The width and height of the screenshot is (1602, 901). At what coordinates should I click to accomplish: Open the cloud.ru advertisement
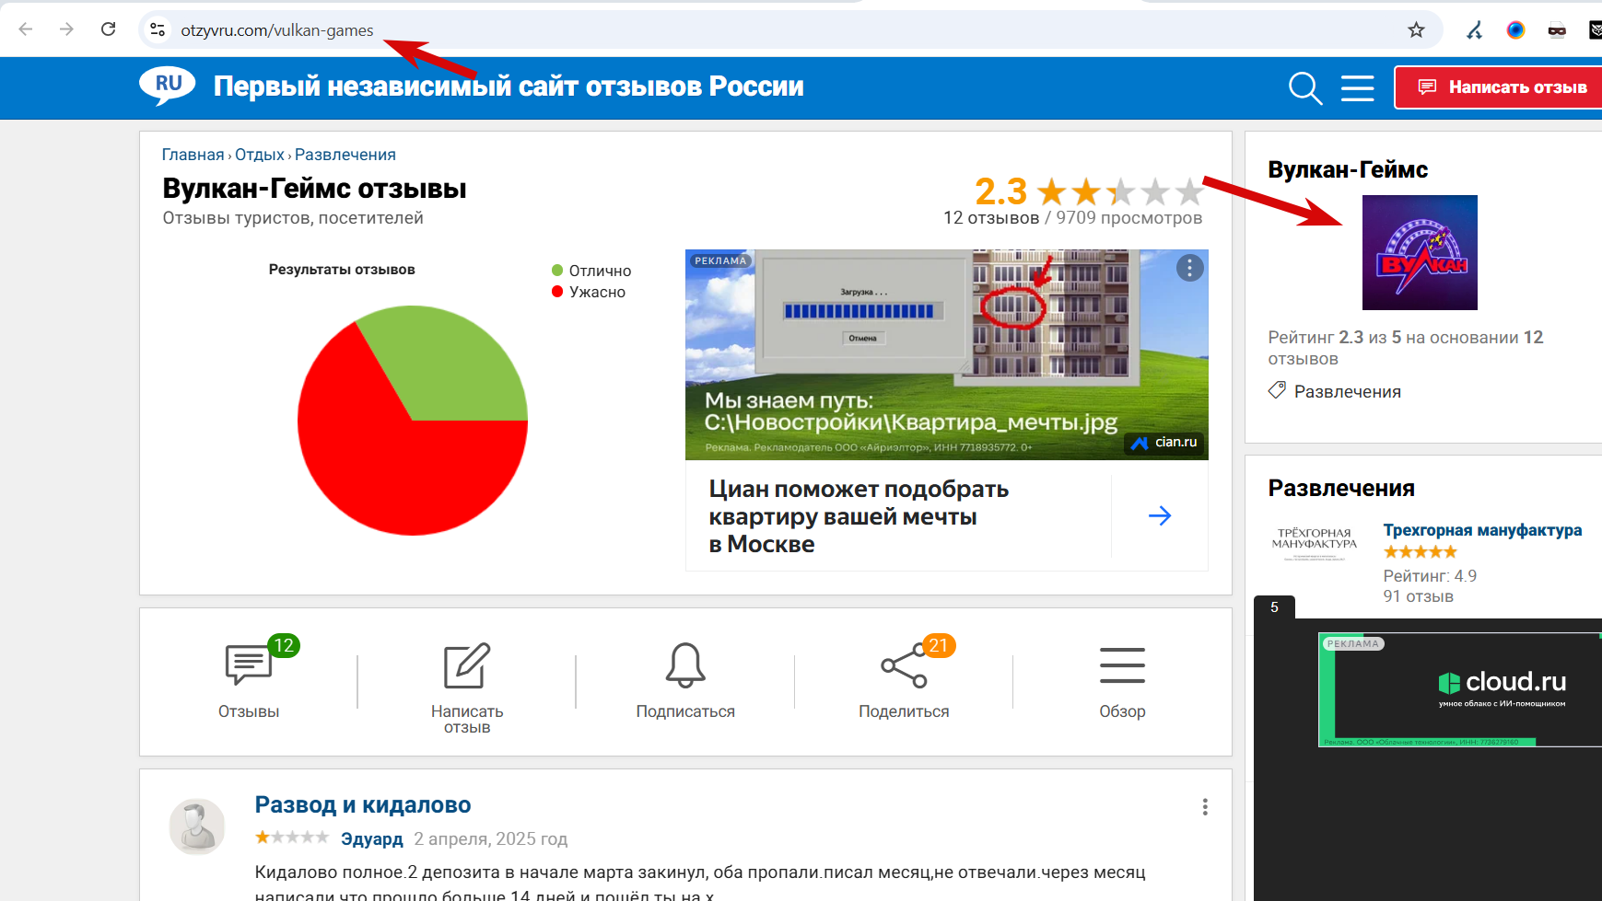coord(1461,689)
